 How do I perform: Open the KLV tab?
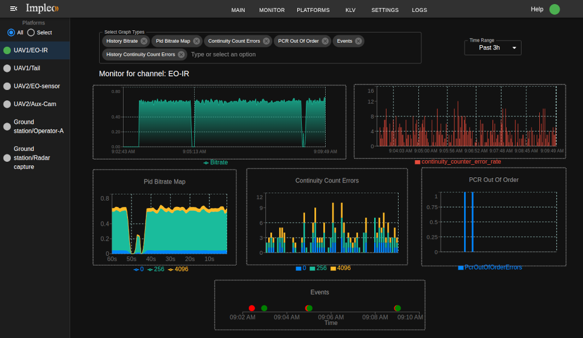click(350, 10)
